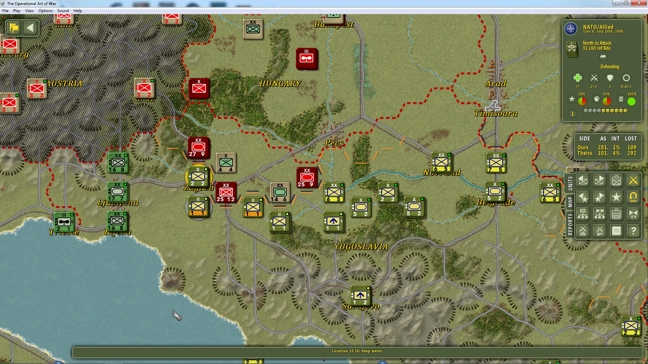Screen dimensions: 648x364
Task: Open the View menu
Action: [x=29, y=11]
